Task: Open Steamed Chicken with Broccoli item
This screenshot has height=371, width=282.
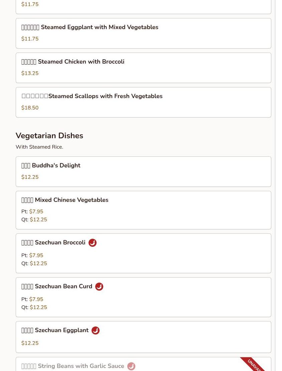Action: (x=81, y=62)
